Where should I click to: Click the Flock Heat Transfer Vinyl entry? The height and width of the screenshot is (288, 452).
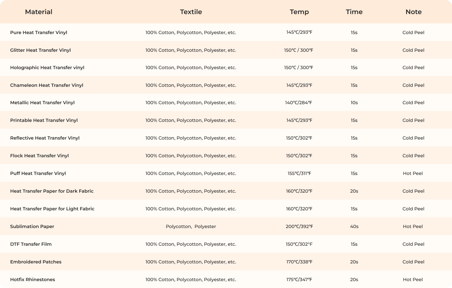(x=39, y=156)
